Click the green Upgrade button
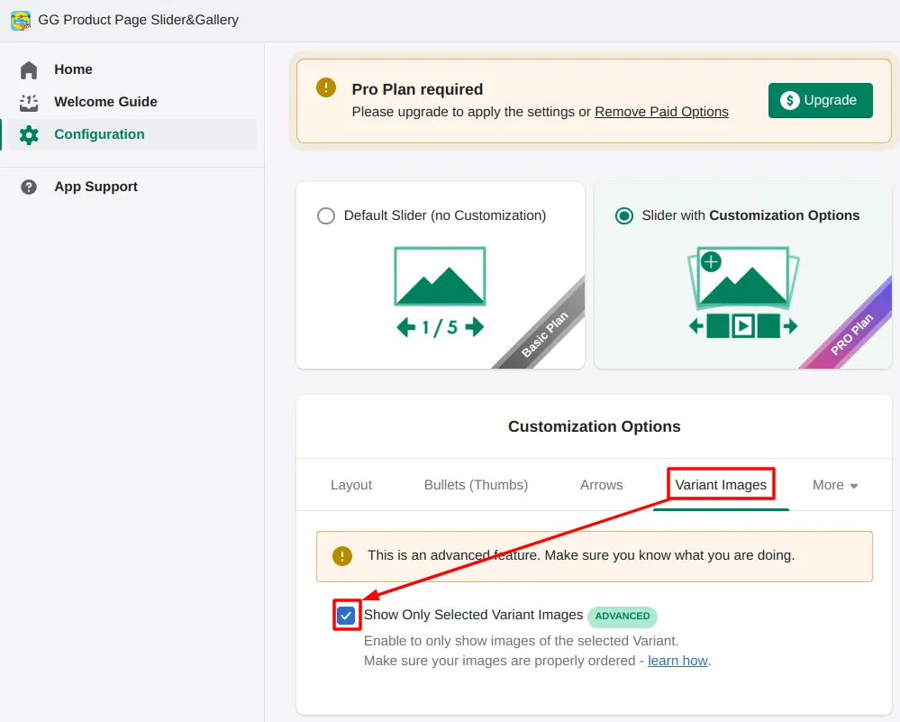Viewport: 900px width, 722px height. tap(820, 100)
